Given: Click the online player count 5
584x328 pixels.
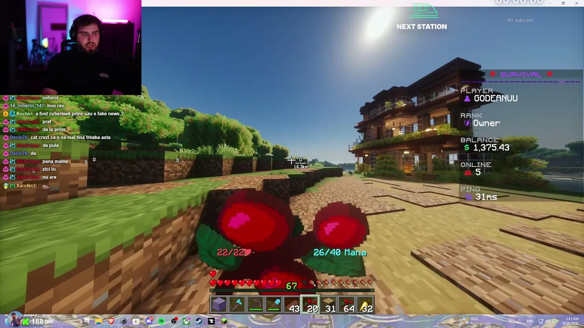Looking at the screenshot, I should click(x=478, y=172).
